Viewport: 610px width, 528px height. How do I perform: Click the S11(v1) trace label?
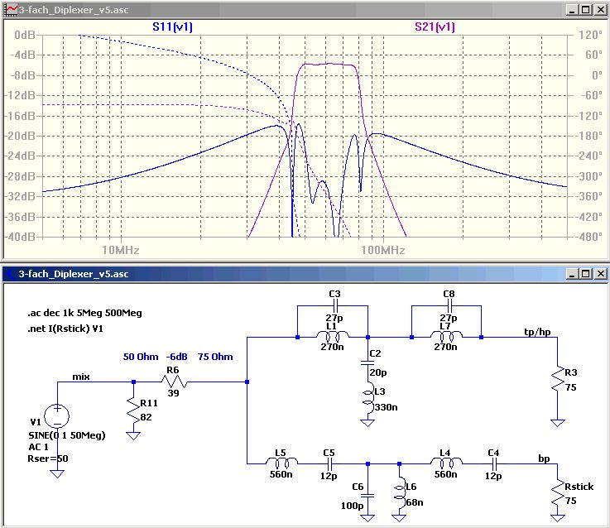point(175,27)
